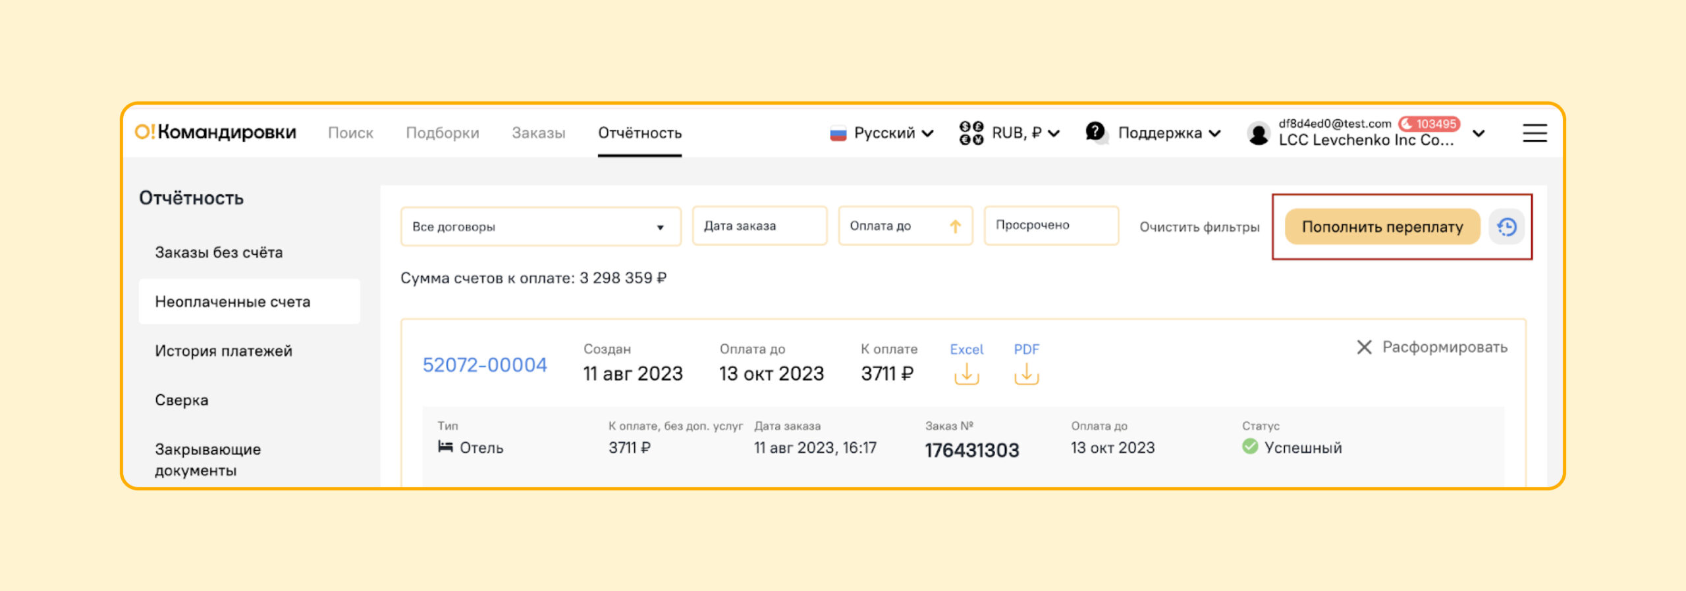Download invoice via PDF icon
This screenshot has width=1686, height=591.
1026,374
